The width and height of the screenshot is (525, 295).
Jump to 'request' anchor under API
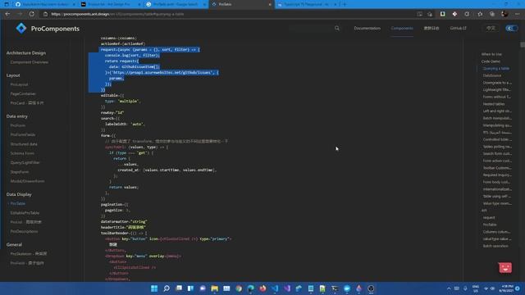pos(489,218)
